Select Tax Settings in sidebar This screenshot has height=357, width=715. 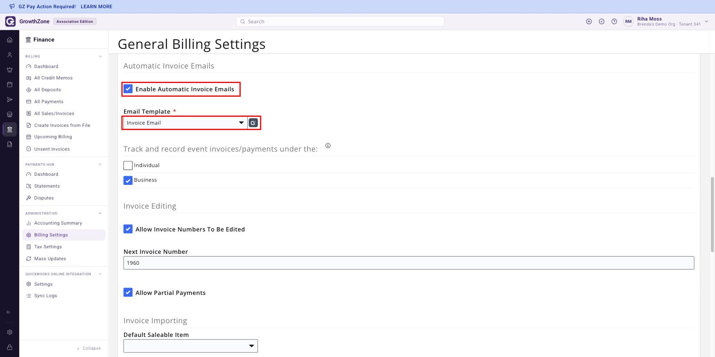tap(48, 247)
